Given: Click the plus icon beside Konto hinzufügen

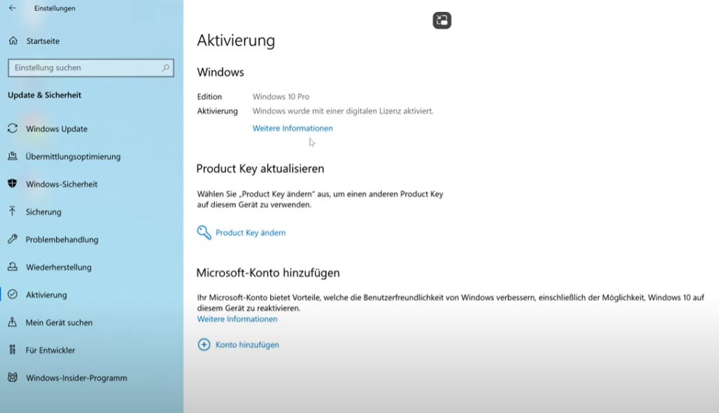Looking at the screenshot, I should pos(204,345).
